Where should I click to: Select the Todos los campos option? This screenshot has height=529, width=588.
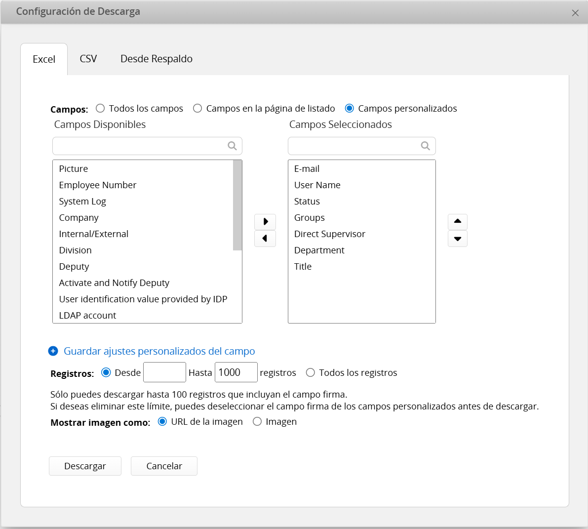point(101,108)
